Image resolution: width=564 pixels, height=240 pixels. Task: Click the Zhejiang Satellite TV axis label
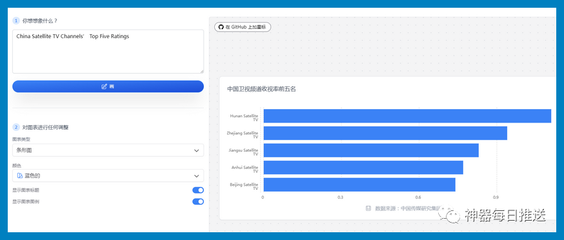pos(243,135)
